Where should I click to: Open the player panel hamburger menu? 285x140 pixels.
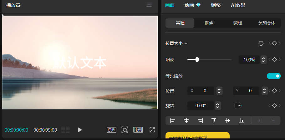coord(149,5)
